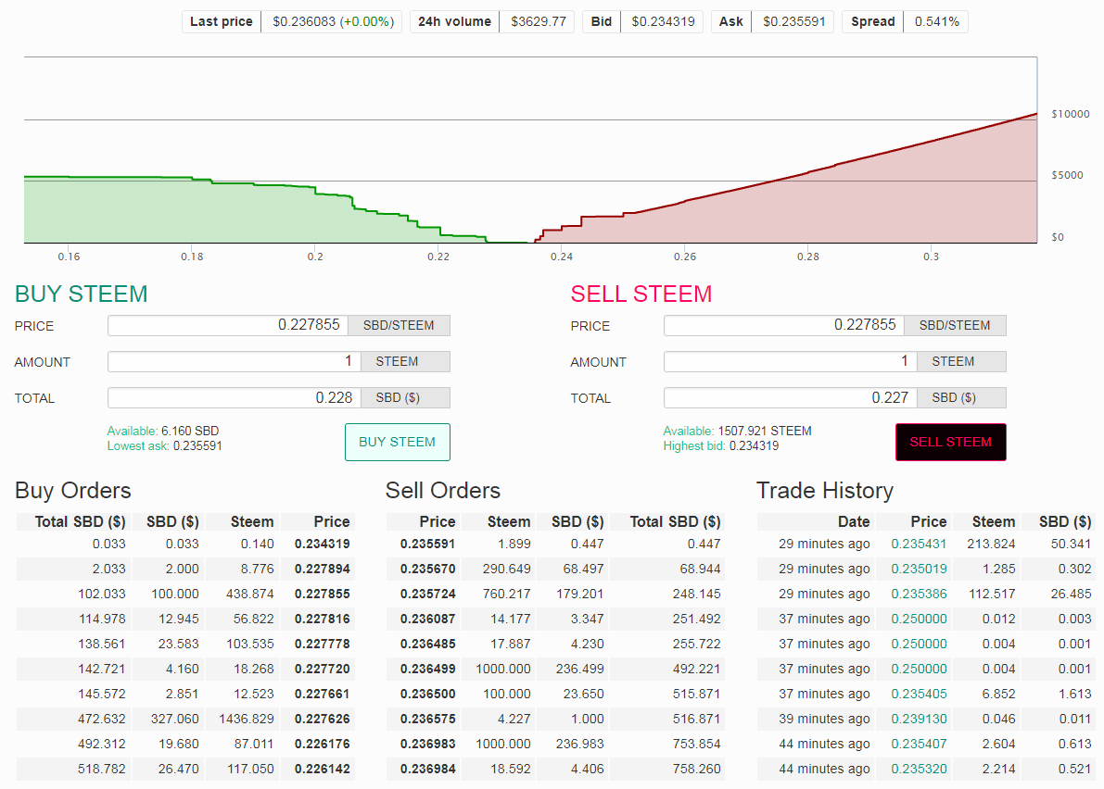The height and width of the screenshot is (789, 1104).
Task: Click trade history price 0.235386
Action: [919, 595]
